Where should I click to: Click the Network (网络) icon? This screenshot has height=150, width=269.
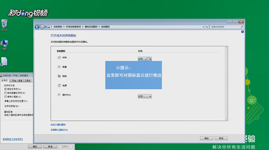coord(59,76)
